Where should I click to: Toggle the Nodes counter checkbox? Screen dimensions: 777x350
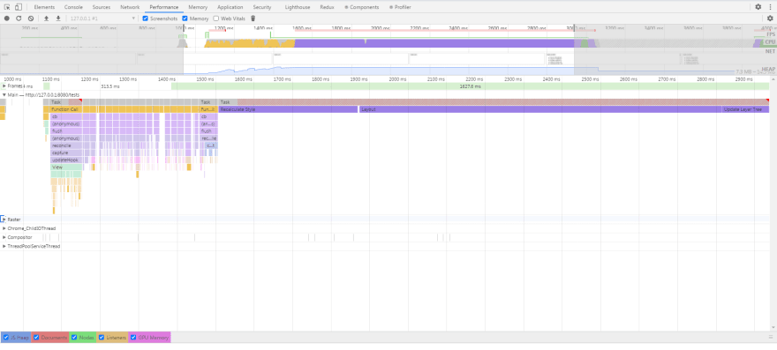(74, 338)
